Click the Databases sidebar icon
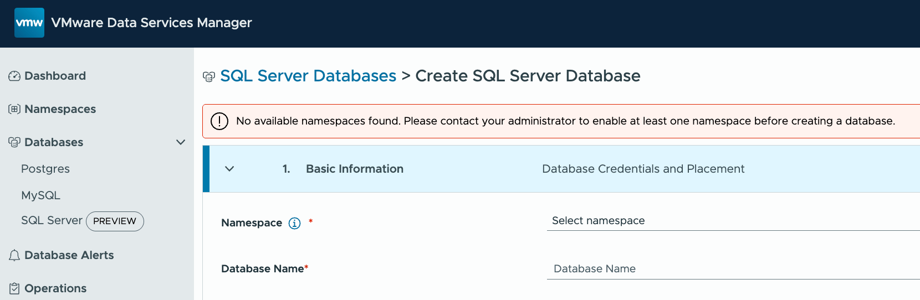 pos(14,142)
